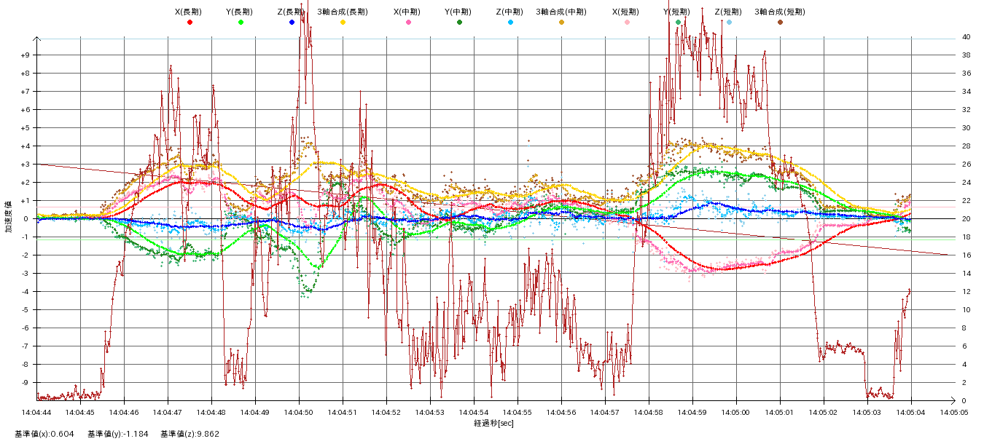This screenshot has width=984, height=444.
Task: Toggle the Z(短期) series legend label
Action: [727, 12]
